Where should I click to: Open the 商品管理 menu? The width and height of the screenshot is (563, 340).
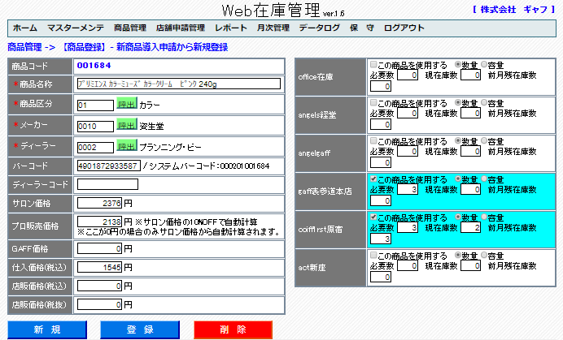130,28
